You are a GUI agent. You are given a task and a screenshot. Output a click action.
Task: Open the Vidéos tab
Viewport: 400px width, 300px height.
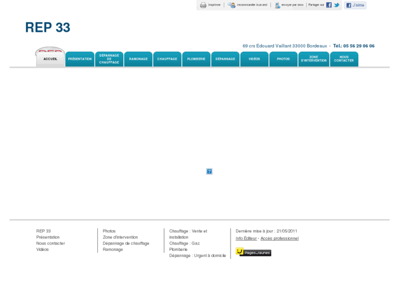coord(254,59)
